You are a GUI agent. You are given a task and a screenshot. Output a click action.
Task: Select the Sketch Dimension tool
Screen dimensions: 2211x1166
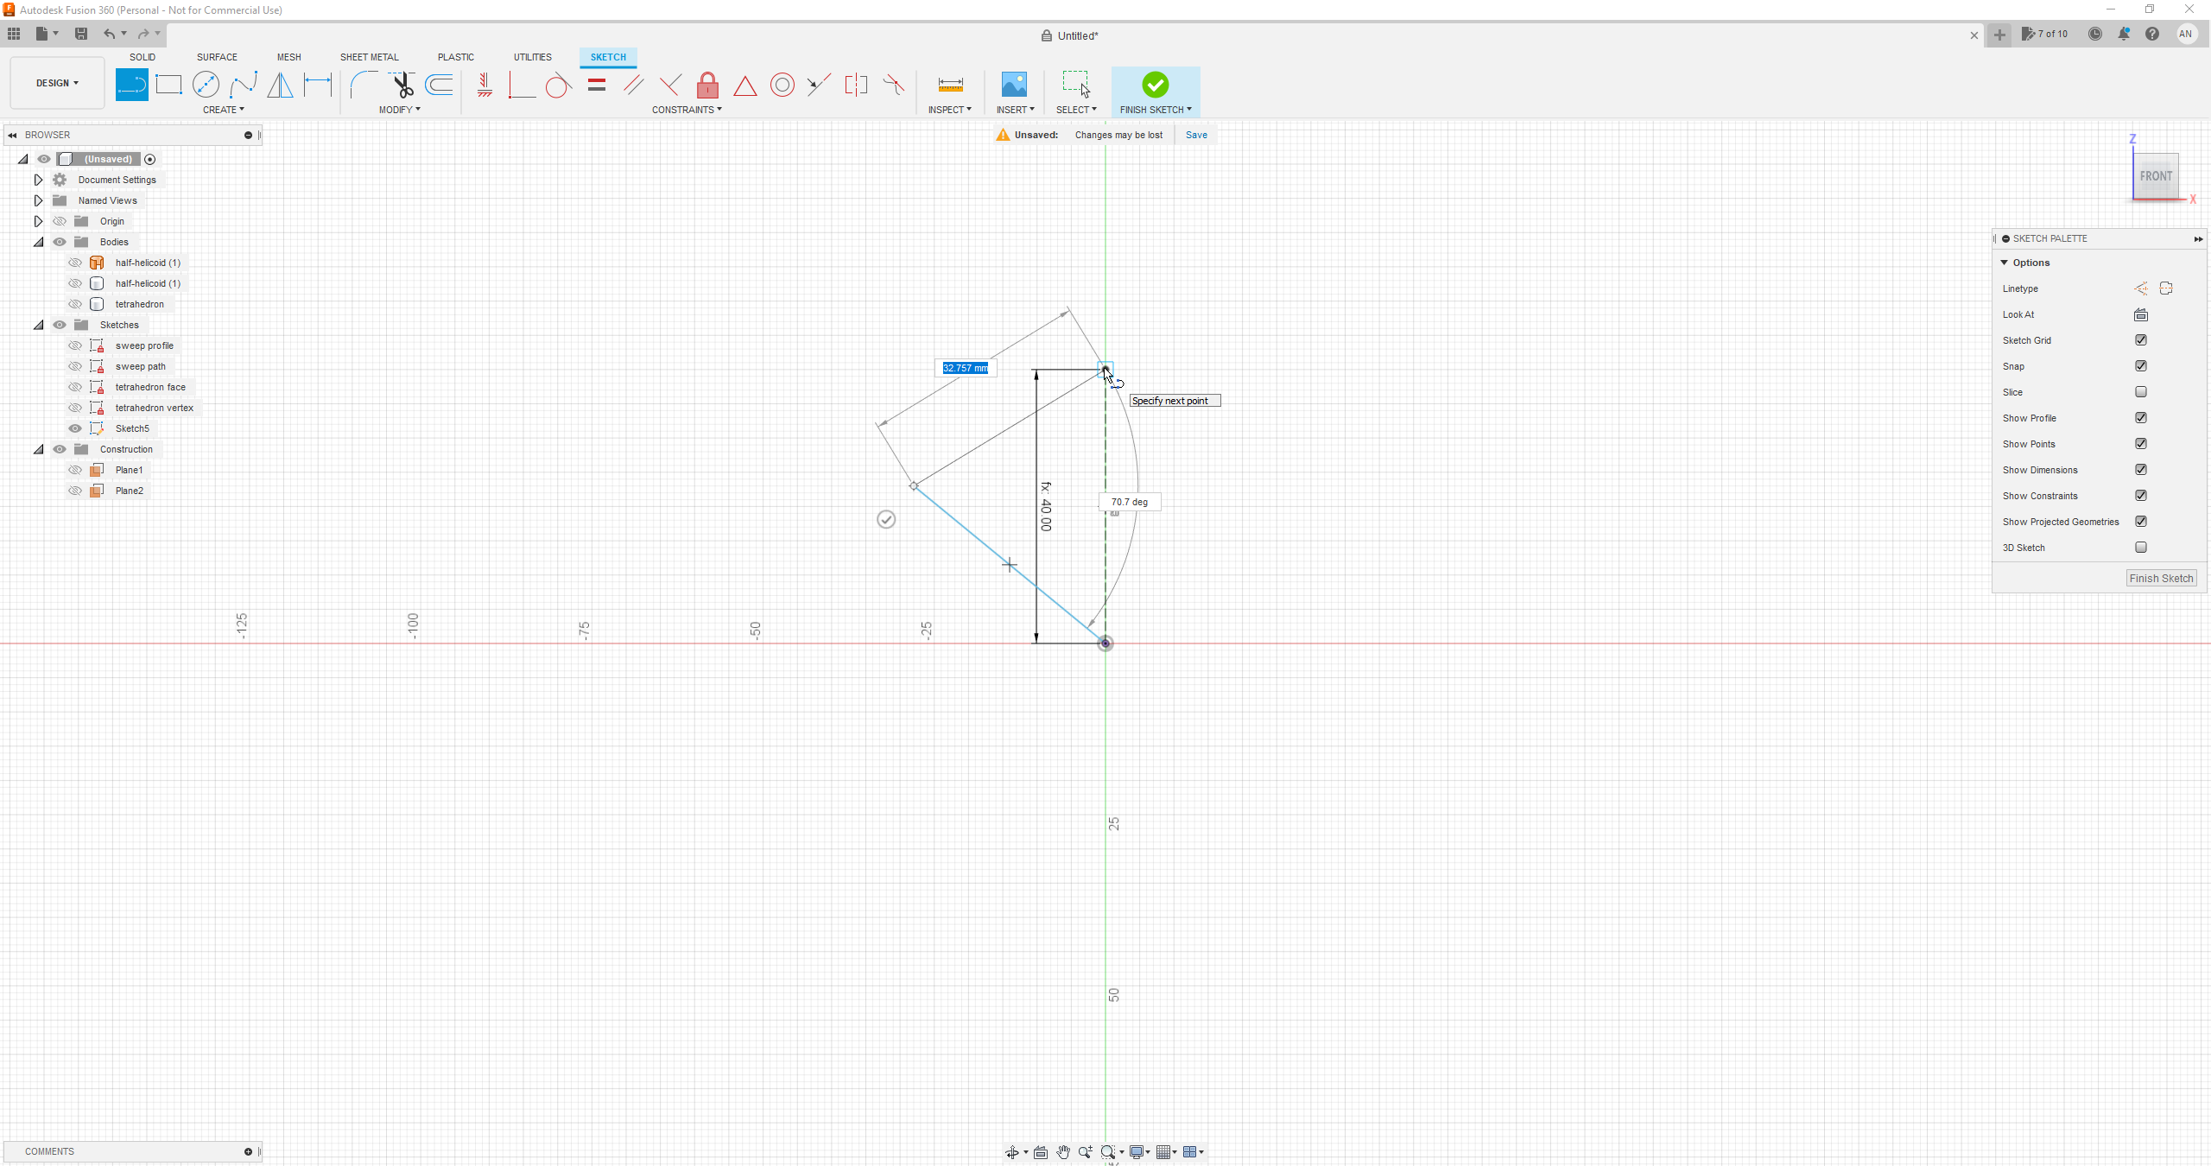click(318, 85)
